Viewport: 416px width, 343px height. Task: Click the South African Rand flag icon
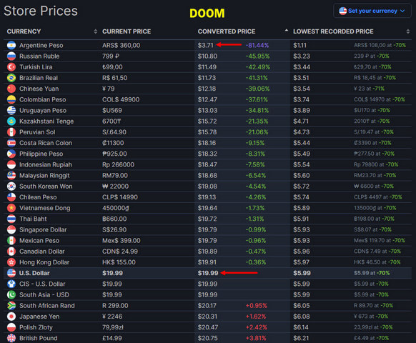pos(11,306)
